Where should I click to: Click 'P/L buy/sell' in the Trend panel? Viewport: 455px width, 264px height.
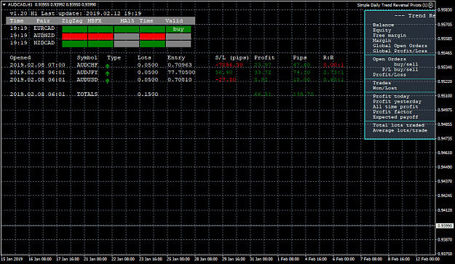[400, 70]
